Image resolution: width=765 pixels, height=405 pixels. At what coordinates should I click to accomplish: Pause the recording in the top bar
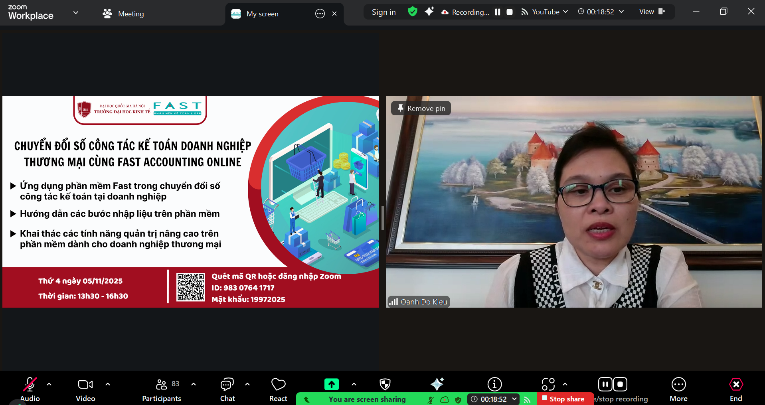tap(498, 12)
